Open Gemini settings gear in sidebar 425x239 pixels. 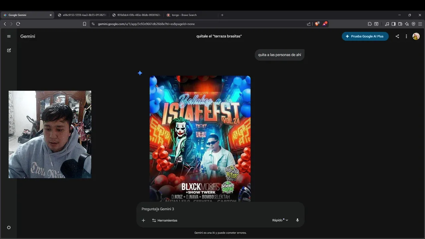click(9, 227)
